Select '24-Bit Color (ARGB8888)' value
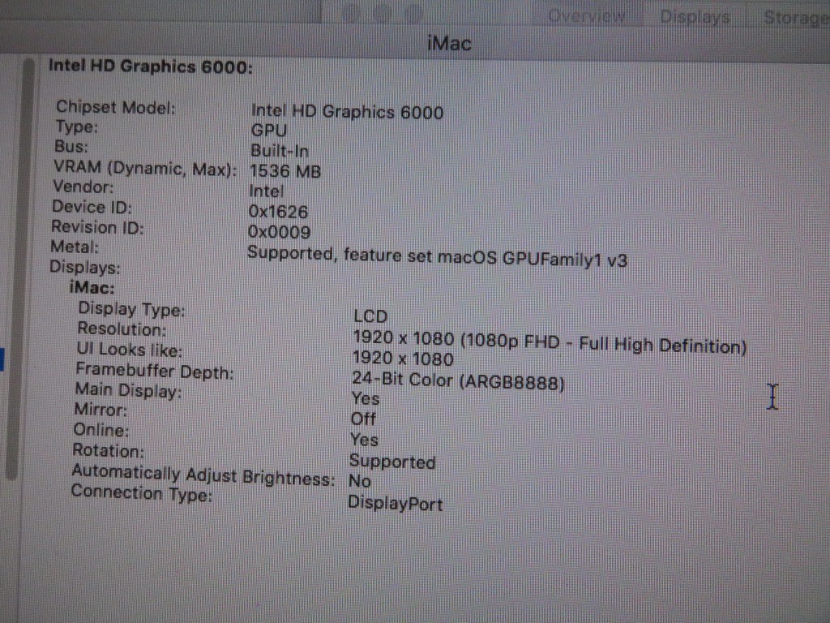Screen dimensions: 830x623 pos(458,380)
